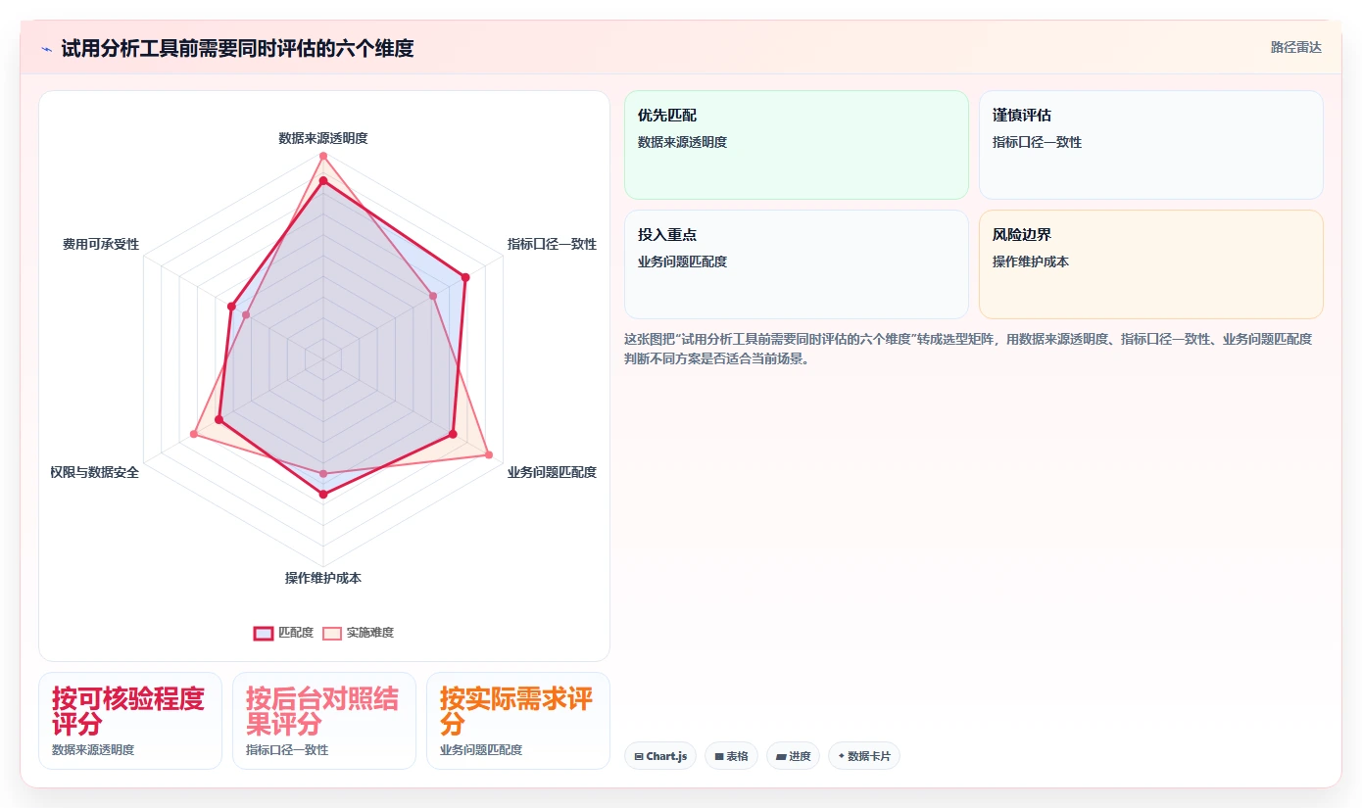Click the 业务问题匹配度 radar axis label
1362x808 pixels.
click(552, 472)
